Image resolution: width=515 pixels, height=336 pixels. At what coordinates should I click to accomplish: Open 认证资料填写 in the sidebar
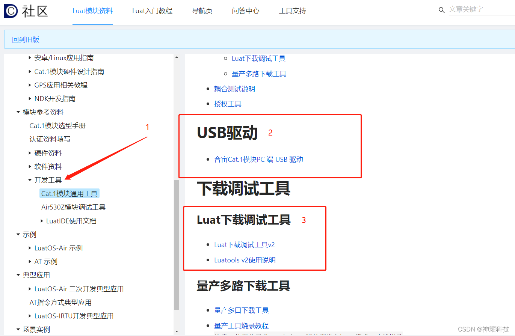click(x=50, y=139)
